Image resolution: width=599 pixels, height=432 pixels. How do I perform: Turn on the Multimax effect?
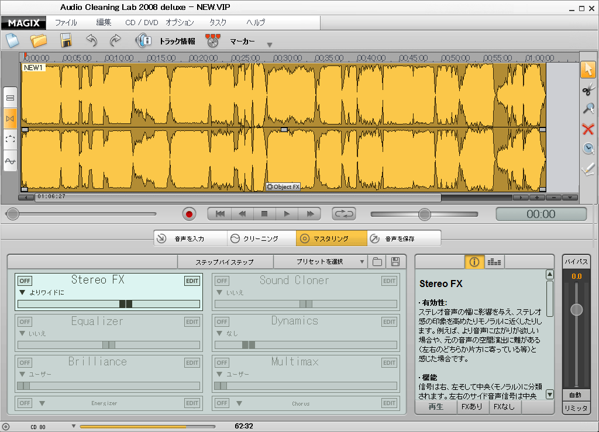222,362
